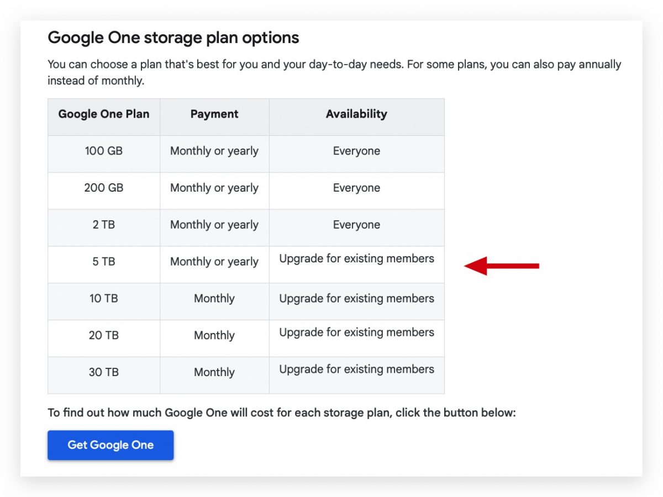Screen dimensions: 663x497
Task: Click 'Upgrade for existing members' in 10 TB row
Action: (356, 299)
